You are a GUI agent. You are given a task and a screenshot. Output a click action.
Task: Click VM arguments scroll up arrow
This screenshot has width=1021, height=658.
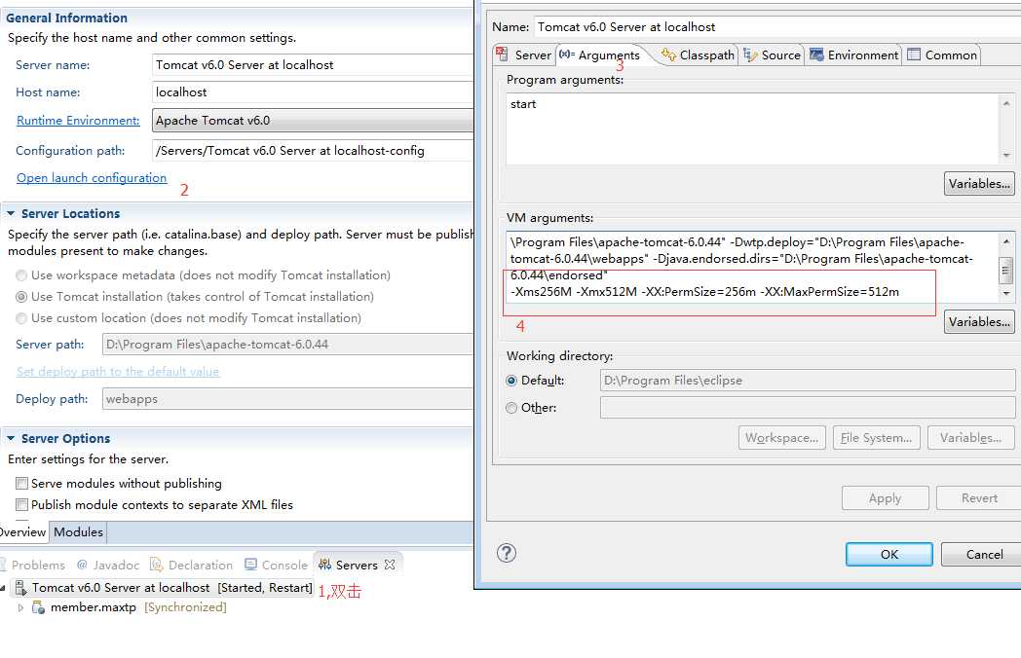coord(1006,240)
